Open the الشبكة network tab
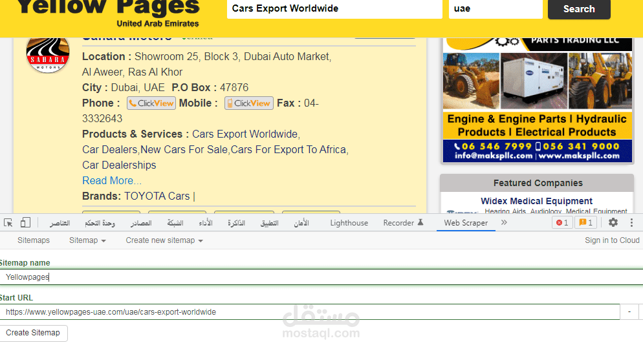Viewport: 643px width, 347px height. [x=175, y=223]
